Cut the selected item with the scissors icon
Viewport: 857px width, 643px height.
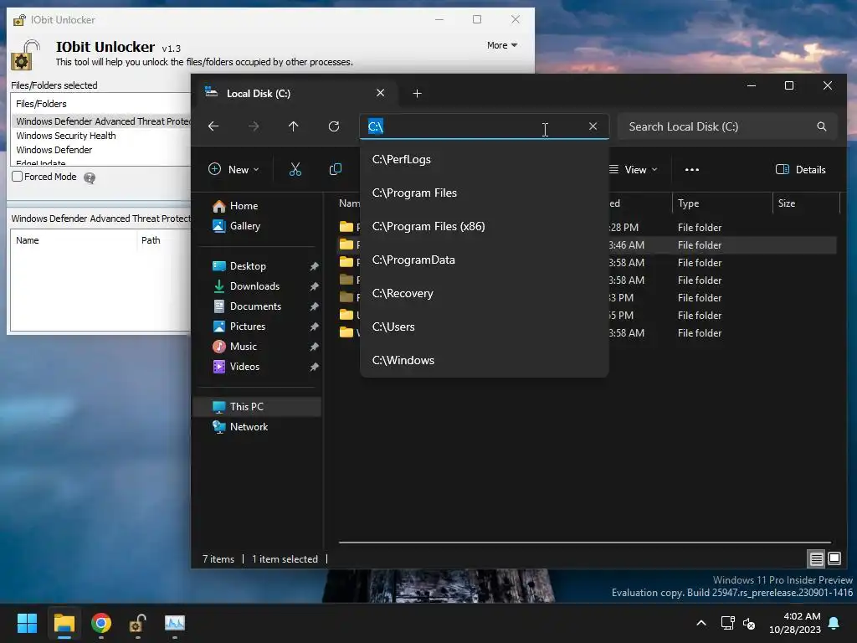295,169
